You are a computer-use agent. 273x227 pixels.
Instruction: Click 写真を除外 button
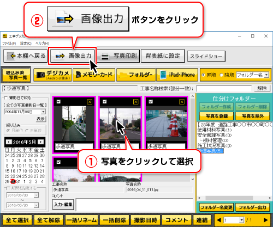pos(253,116)
